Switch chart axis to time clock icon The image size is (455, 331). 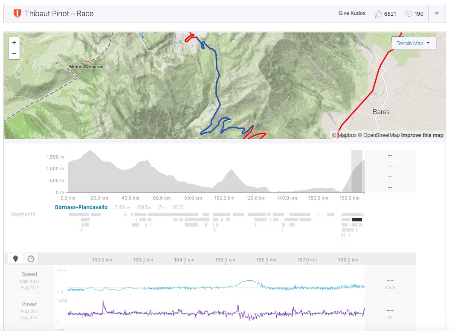[x=31, y=259]
